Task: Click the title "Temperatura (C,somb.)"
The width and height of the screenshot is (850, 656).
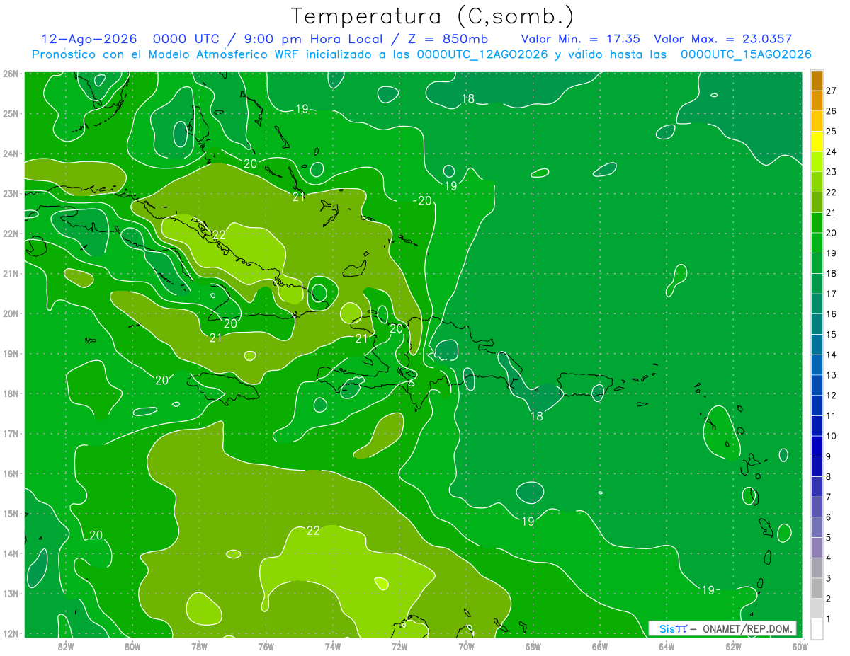Action: pos(432,16)
